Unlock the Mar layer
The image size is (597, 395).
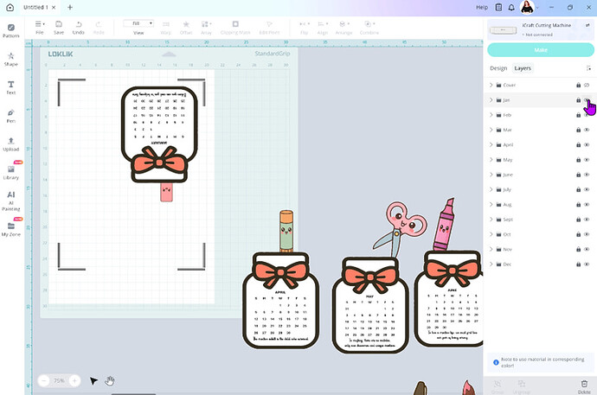[x=578, y=130]
